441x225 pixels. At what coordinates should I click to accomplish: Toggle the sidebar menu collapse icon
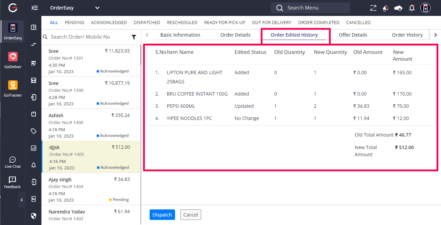tap(34, 8)
